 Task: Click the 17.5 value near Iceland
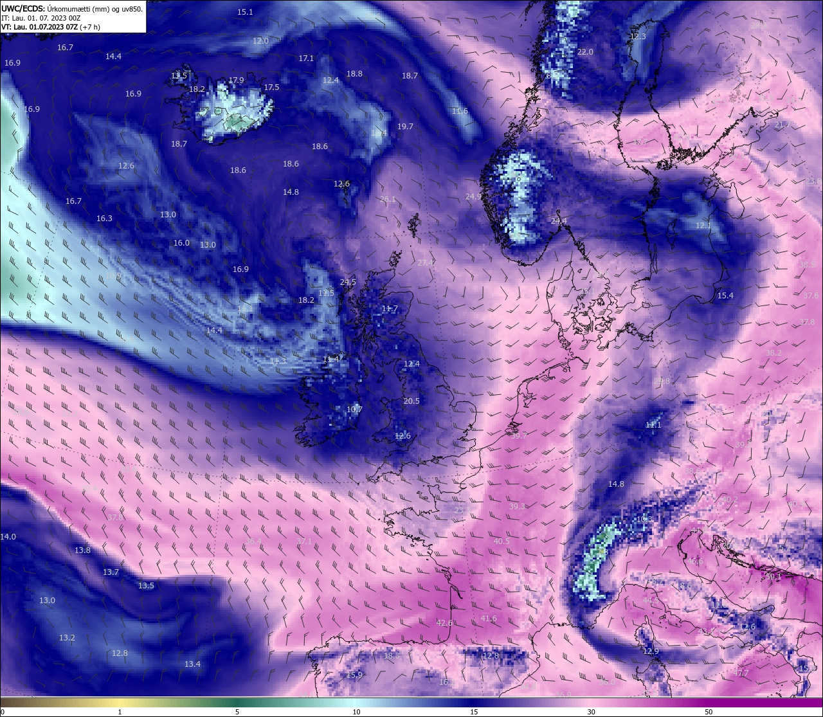tap(271, 87)
